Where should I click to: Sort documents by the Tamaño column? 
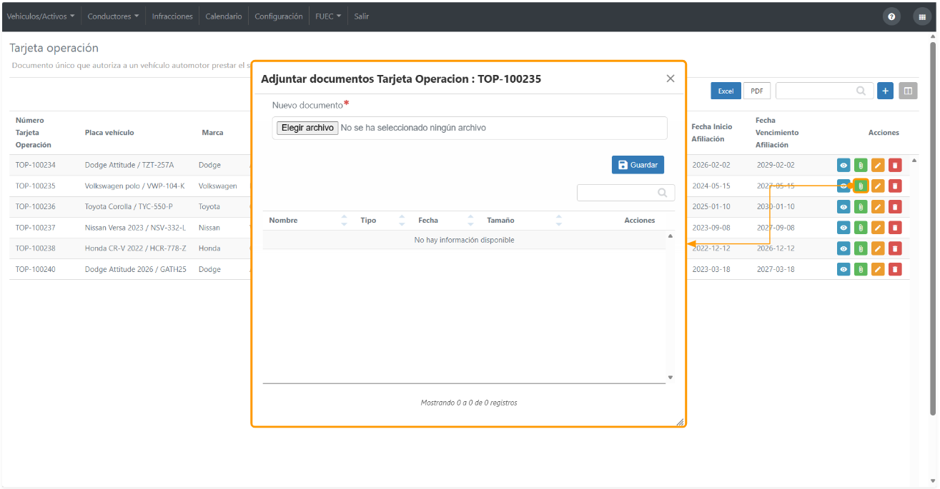pyautogui.click(x=524, y=221)
